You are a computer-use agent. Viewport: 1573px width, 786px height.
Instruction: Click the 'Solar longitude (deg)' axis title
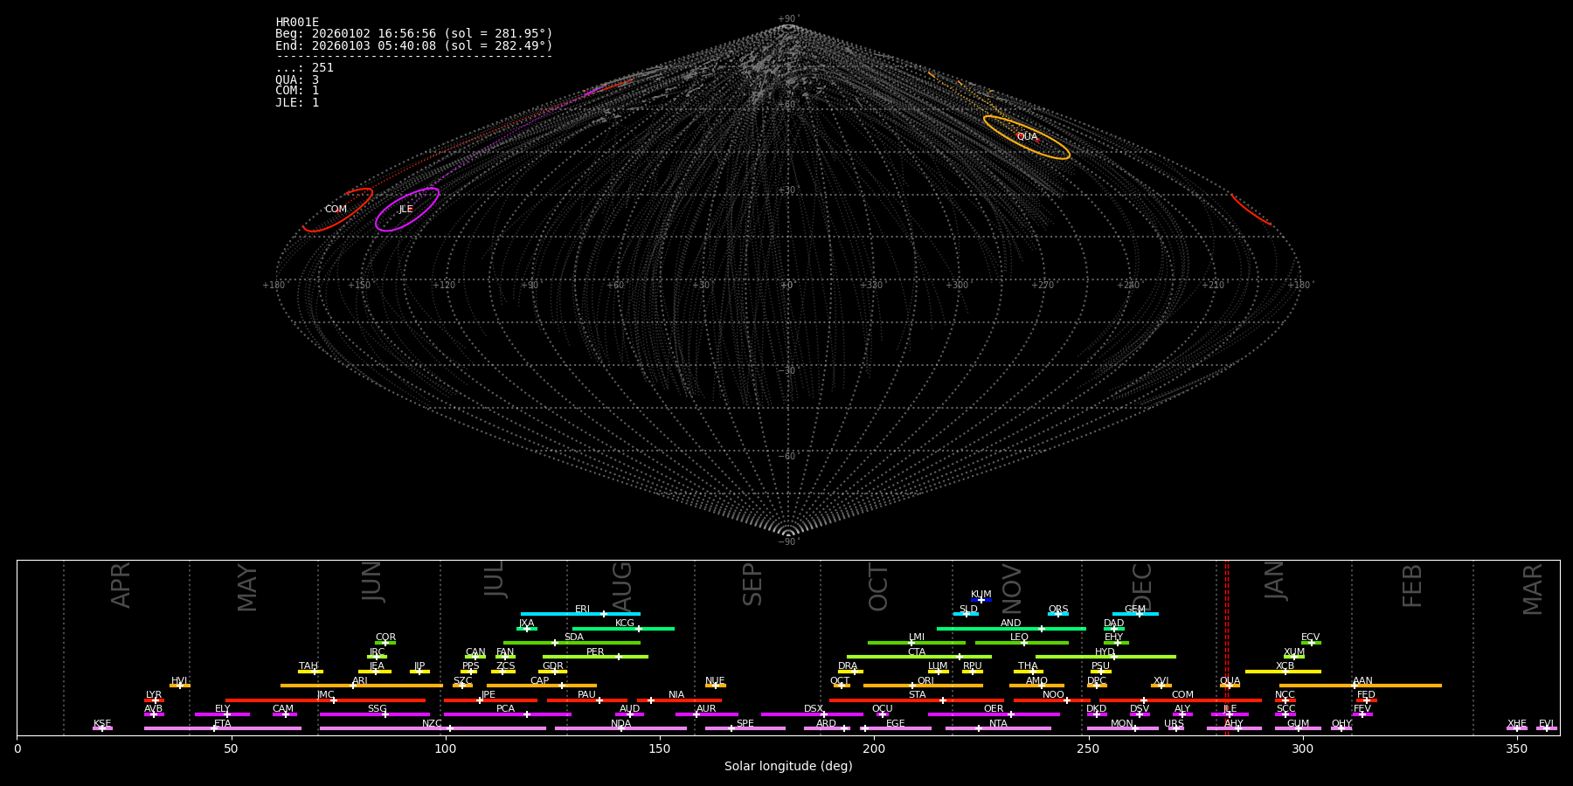click(x=788, y=767)
